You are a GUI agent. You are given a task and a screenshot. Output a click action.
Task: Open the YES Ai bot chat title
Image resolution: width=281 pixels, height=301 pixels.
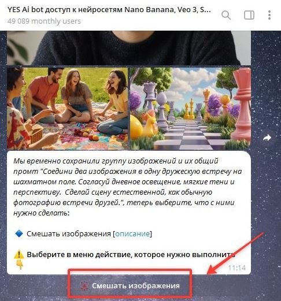coord(109,9)
